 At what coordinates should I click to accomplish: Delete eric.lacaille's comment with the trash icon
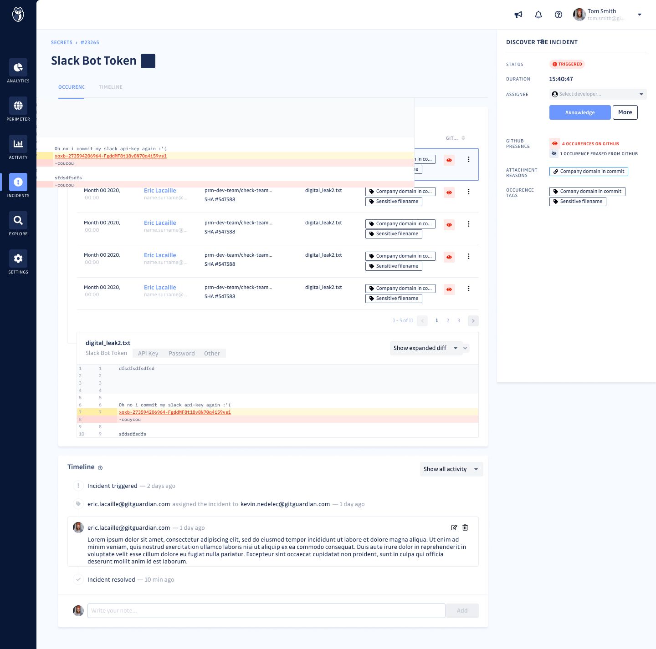465,527
